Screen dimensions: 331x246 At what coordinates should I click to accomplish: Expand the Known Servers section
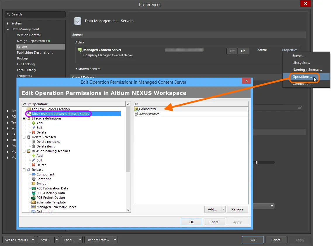pos(77,69)
